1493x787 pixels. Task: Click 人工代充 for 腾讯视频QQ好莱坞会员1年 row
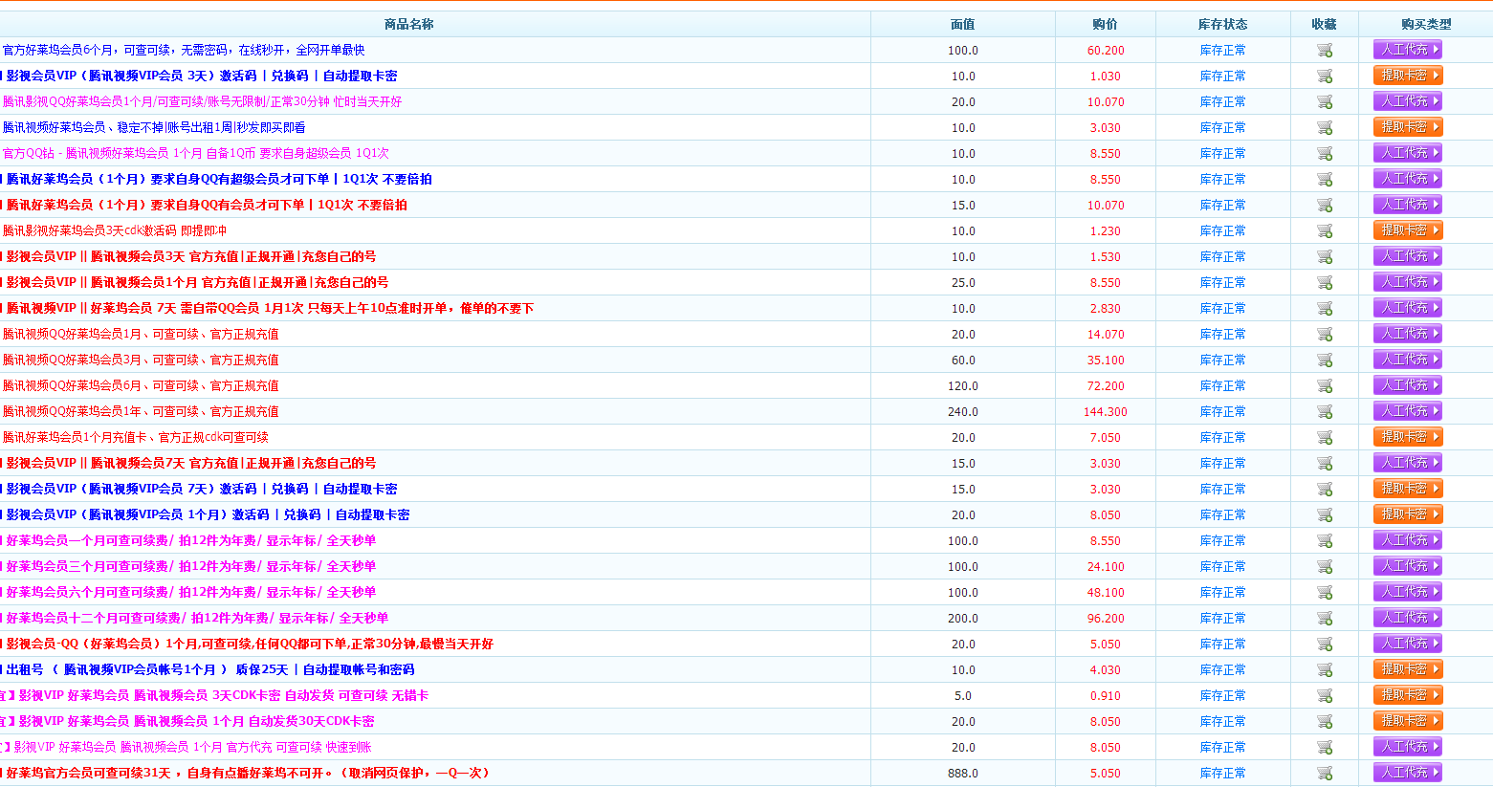point(1408,410)
